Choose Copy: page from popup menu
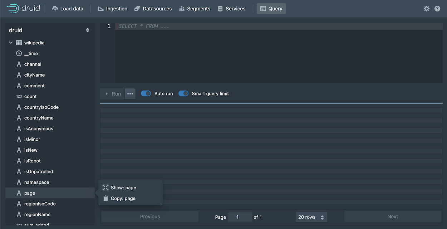 coord(131,198)
